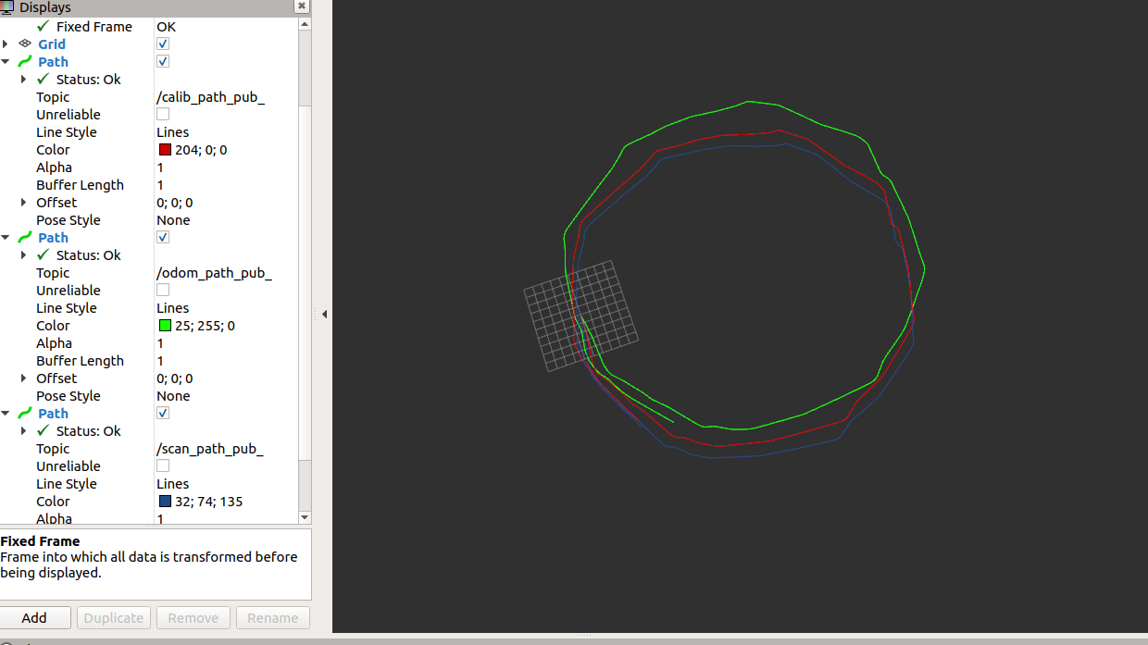The width and height of the screenshot is (1148, 645).
Task: Click the calib path Offset value 0; 0; 0
Action: click(x=174, y=202)
